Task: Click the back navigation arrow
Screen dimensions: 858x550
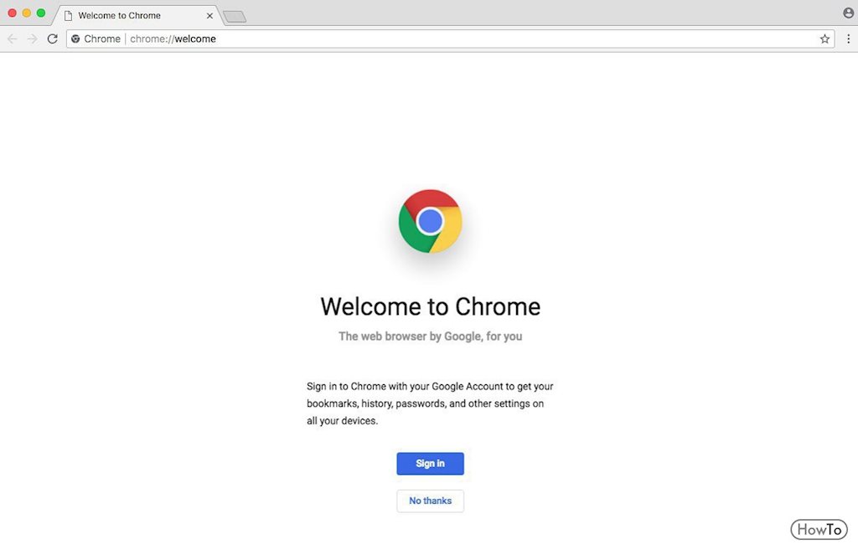Action: coord(12,39)
